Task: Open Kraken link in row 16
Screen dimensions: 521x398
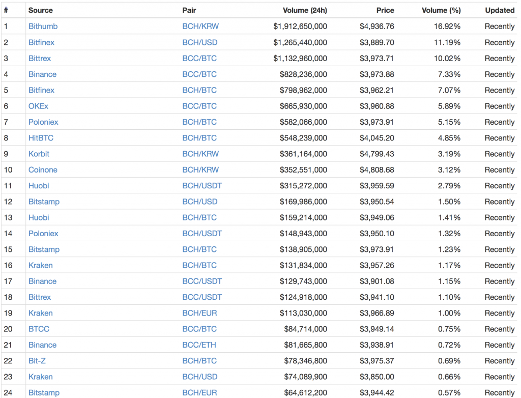Action: pyautogui.click(x=41, y=266)
